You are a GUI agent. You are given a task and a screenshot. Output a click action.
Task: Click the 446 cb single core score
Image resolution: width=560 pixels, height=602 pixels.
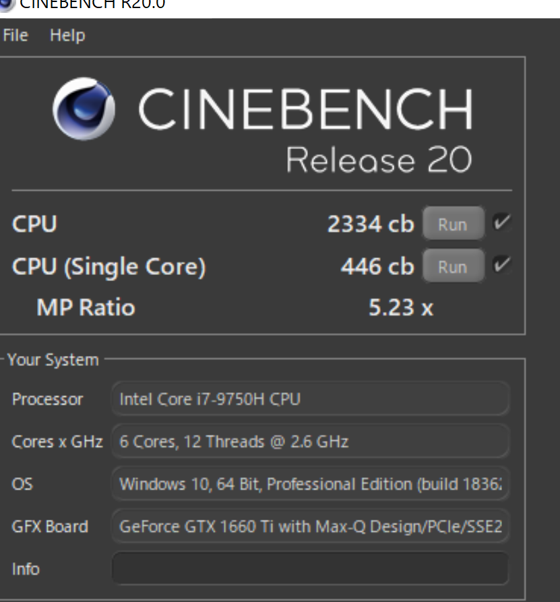[377, 266]
